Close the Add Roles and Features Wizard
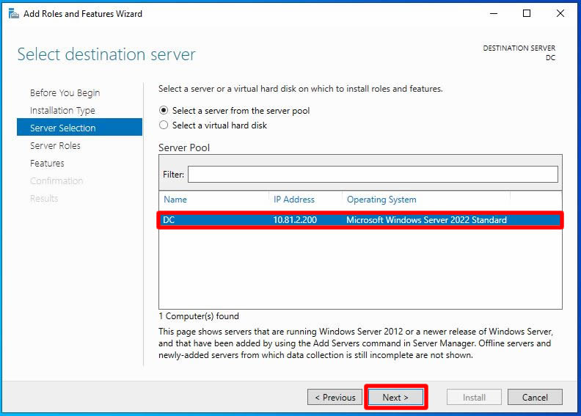 click(560, 14)
